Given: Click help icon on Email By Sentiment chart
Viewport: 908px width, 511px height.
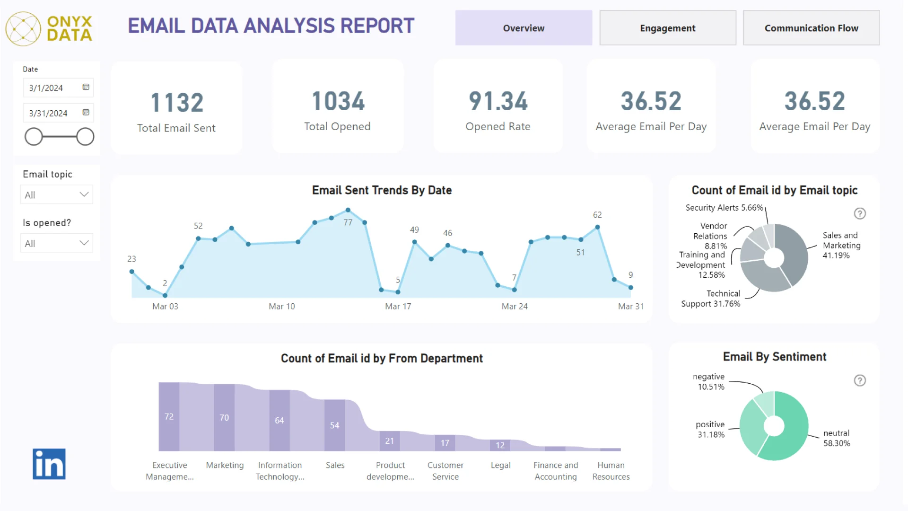Looking at the screenshot, I should click(860, 381).
